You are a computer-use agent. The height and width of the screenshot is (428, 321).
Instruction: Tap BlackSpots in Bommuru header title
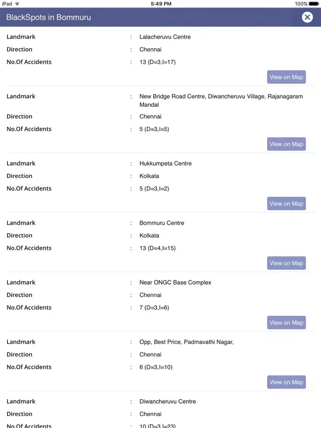pos(48,18)
